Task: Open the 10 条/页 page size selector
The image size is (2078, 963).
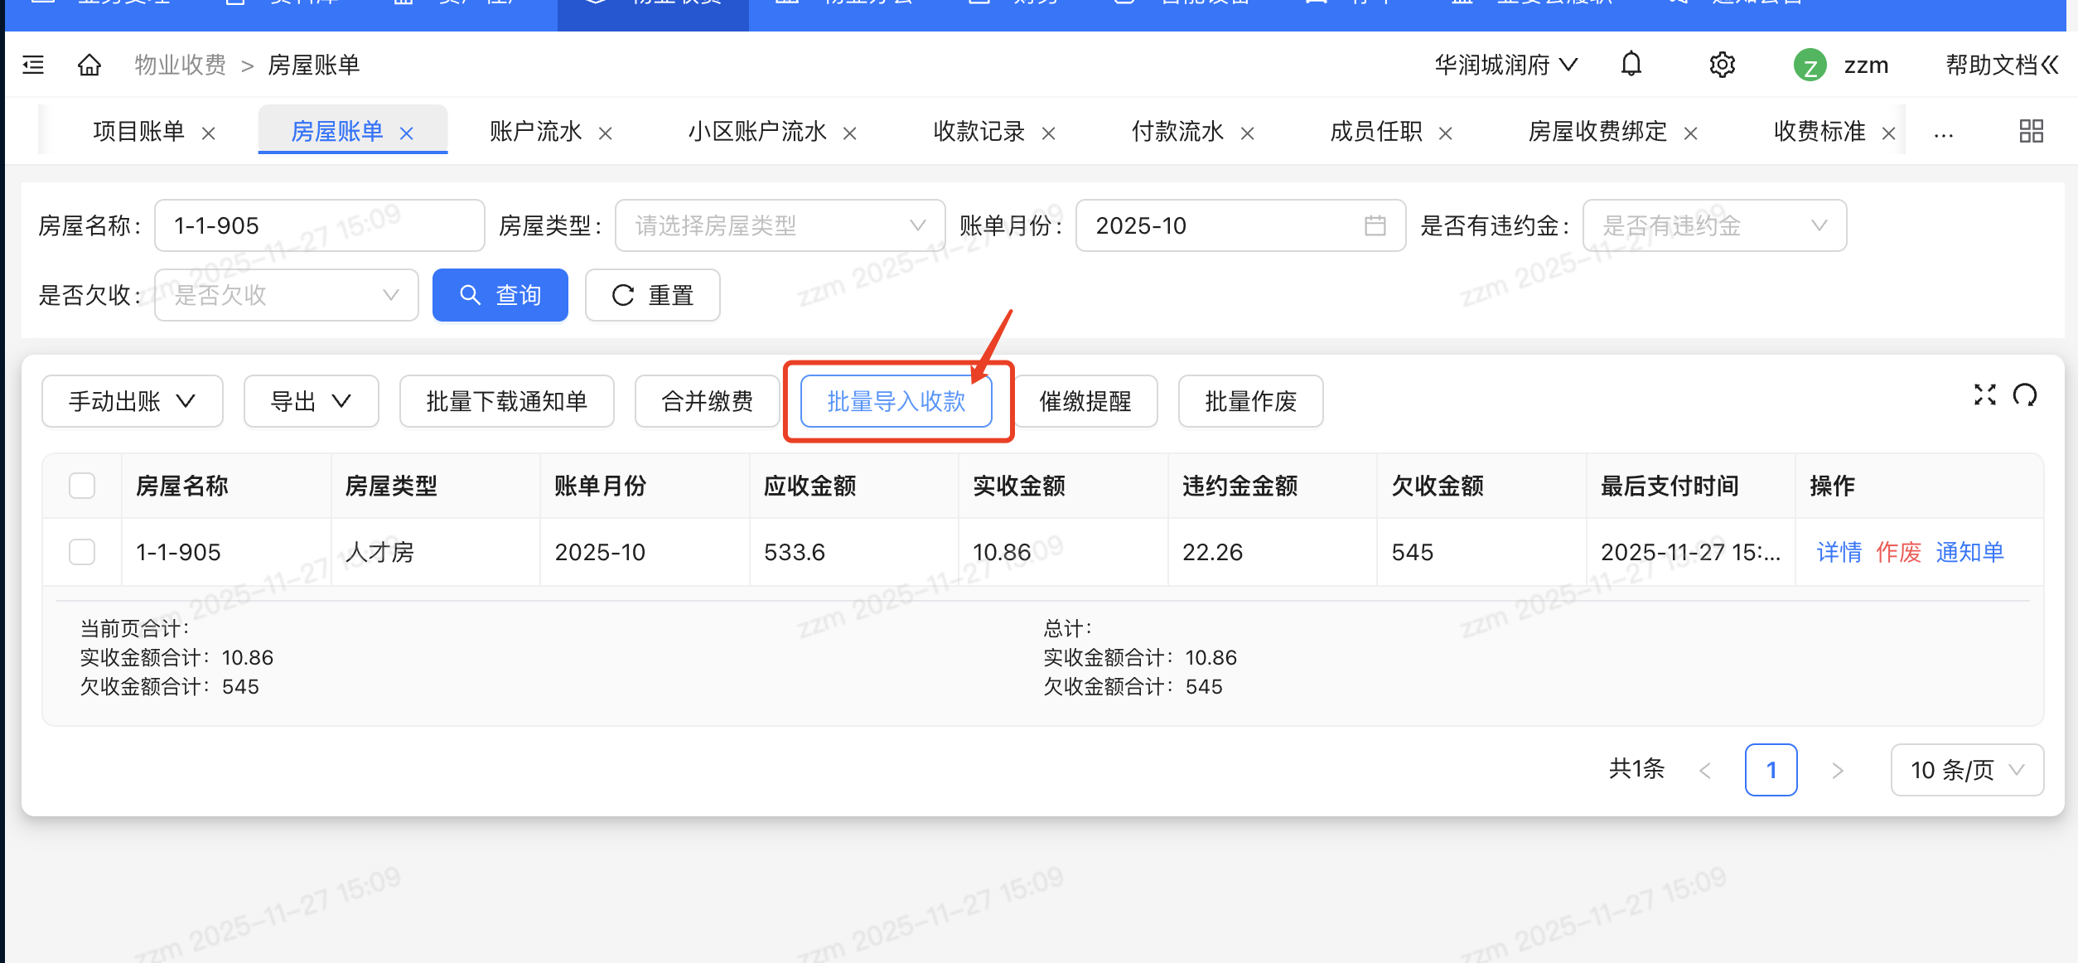Action: tap(1966, 770)
